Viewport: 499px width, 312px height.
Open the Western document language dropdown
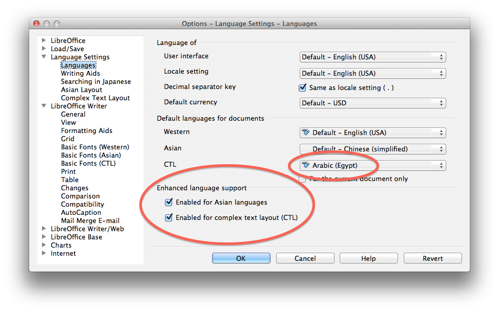point(372,132)
